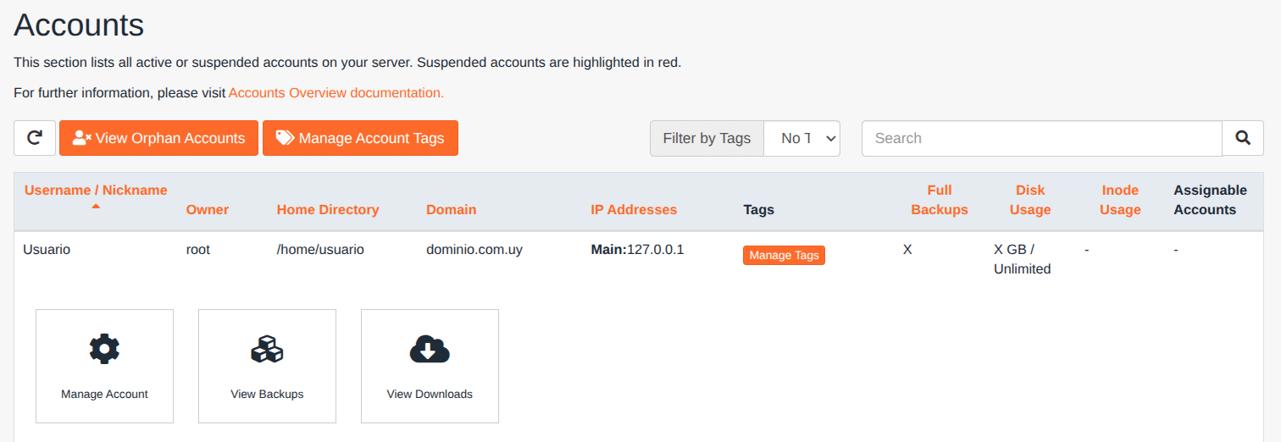1281x442 pixels.
Task: Sort by Full Backups column
Action: tap(939, 200)
